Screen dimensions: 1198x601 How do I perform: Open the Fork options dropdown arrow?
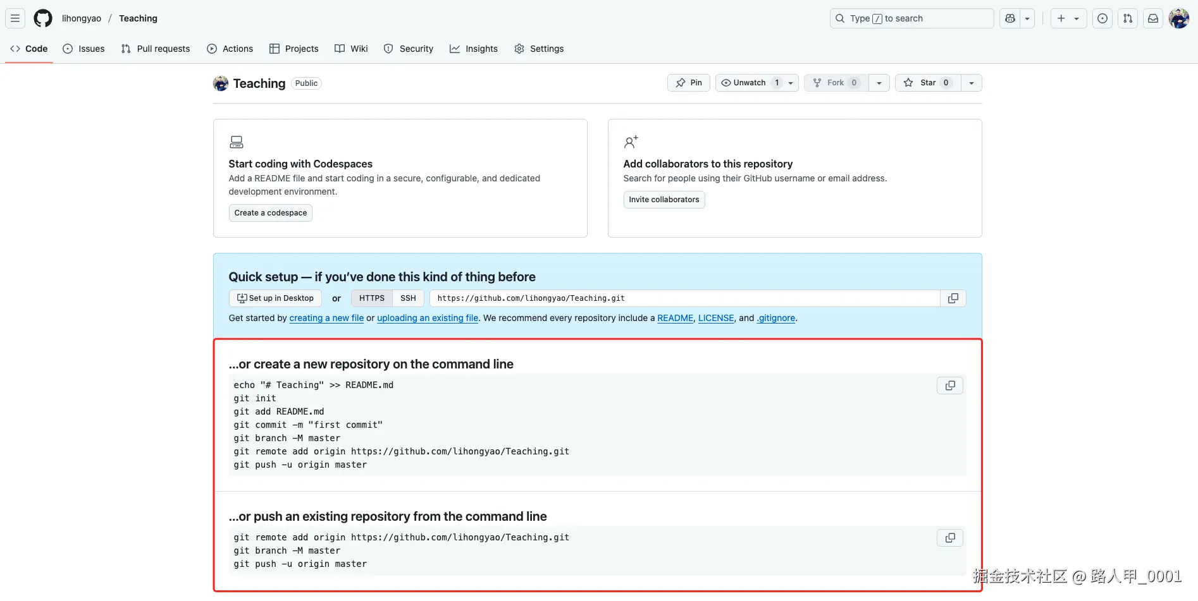point(879,83)
